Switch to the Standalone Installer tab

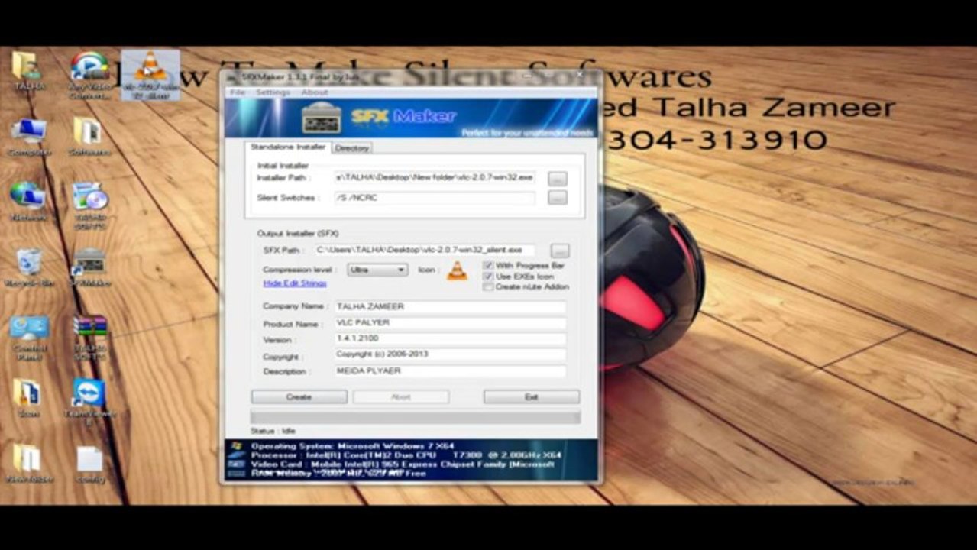(x=287, y=147)
